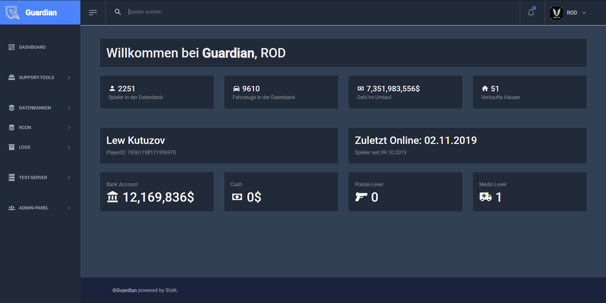606x303 pixels.
Task: Toggle the sidebar hamburger menu icon
Action: 93,13
